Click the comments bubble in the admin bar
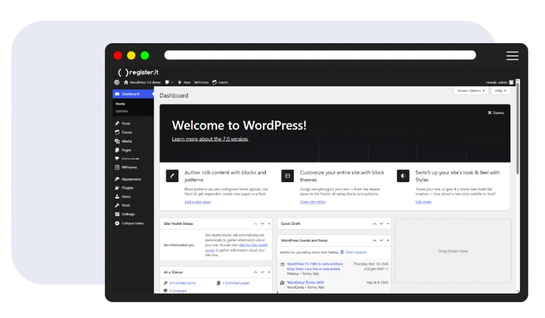 [168, 83]
